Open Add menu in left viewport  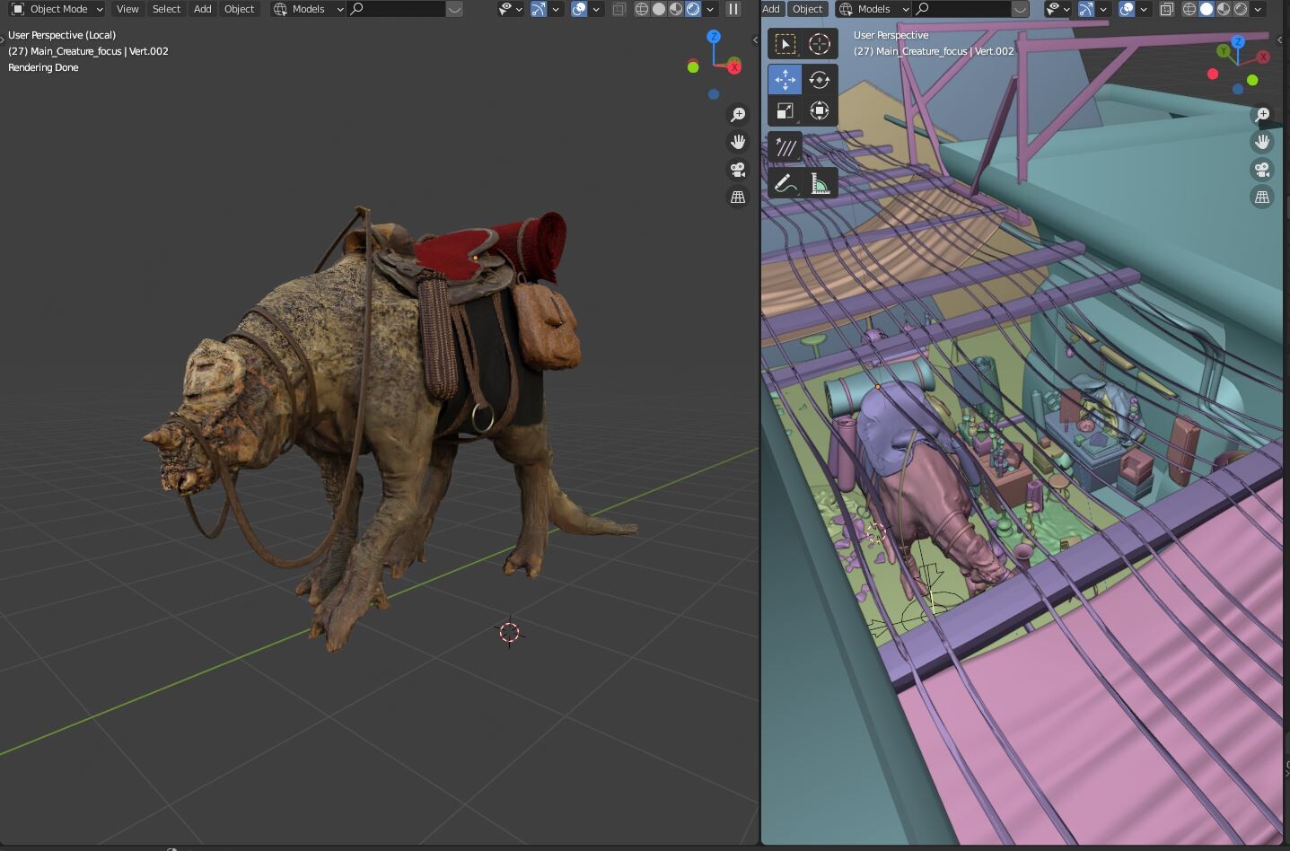(x=203, y=9)
